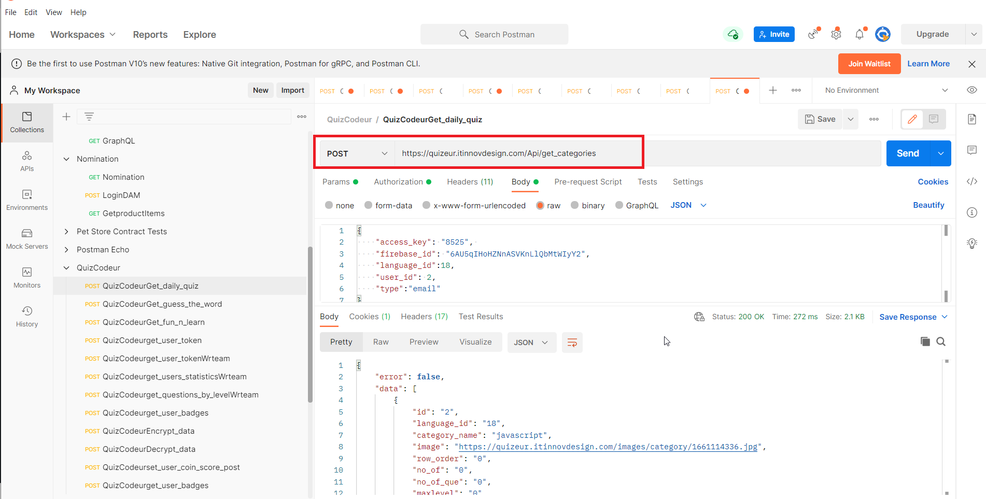This screenshot has width=986, height=499.
Task: Click the filter icon in collections search
Action: [x=89, y=117]
